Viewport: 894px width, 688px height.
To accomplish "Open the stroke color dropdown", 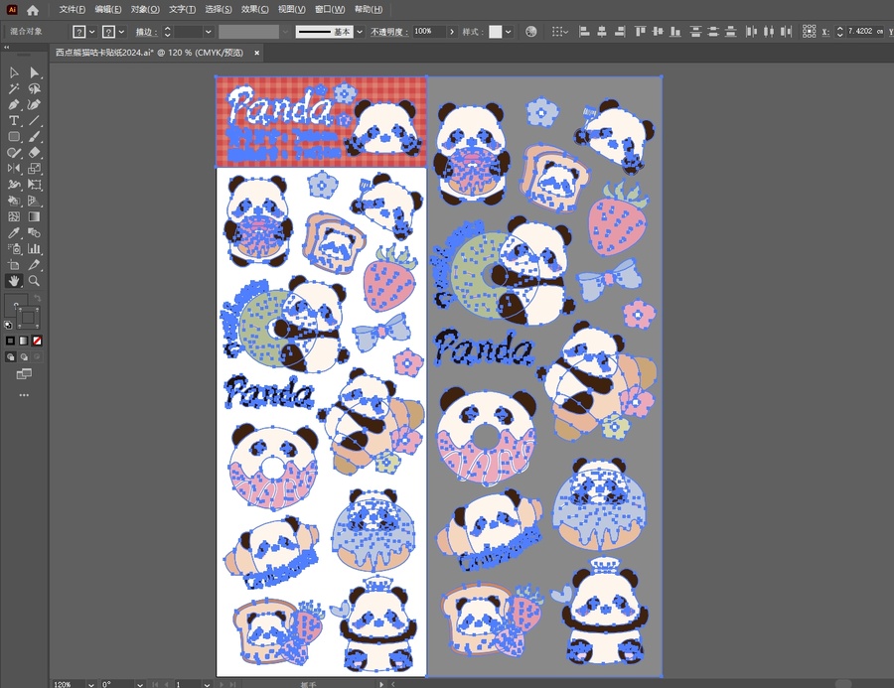I will (121, 32).
